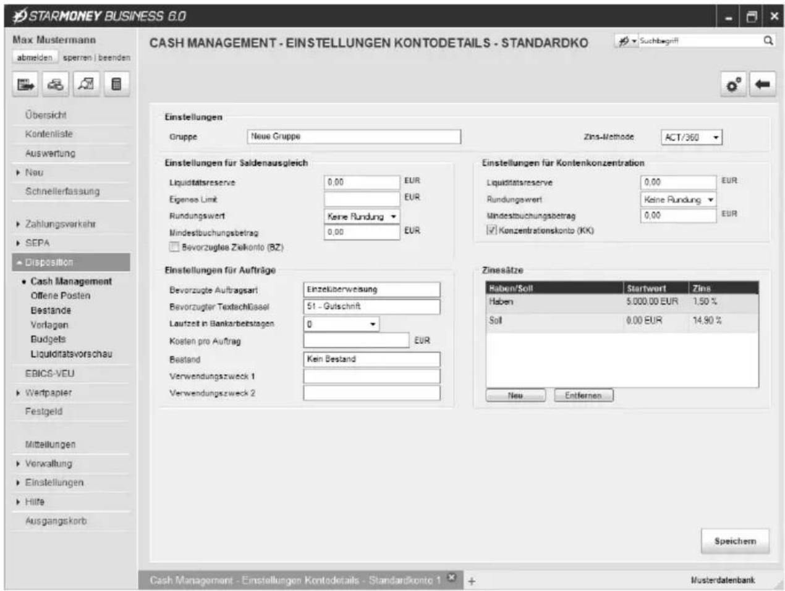Click the Verwendungszweck 1 field

coord(372,376)
